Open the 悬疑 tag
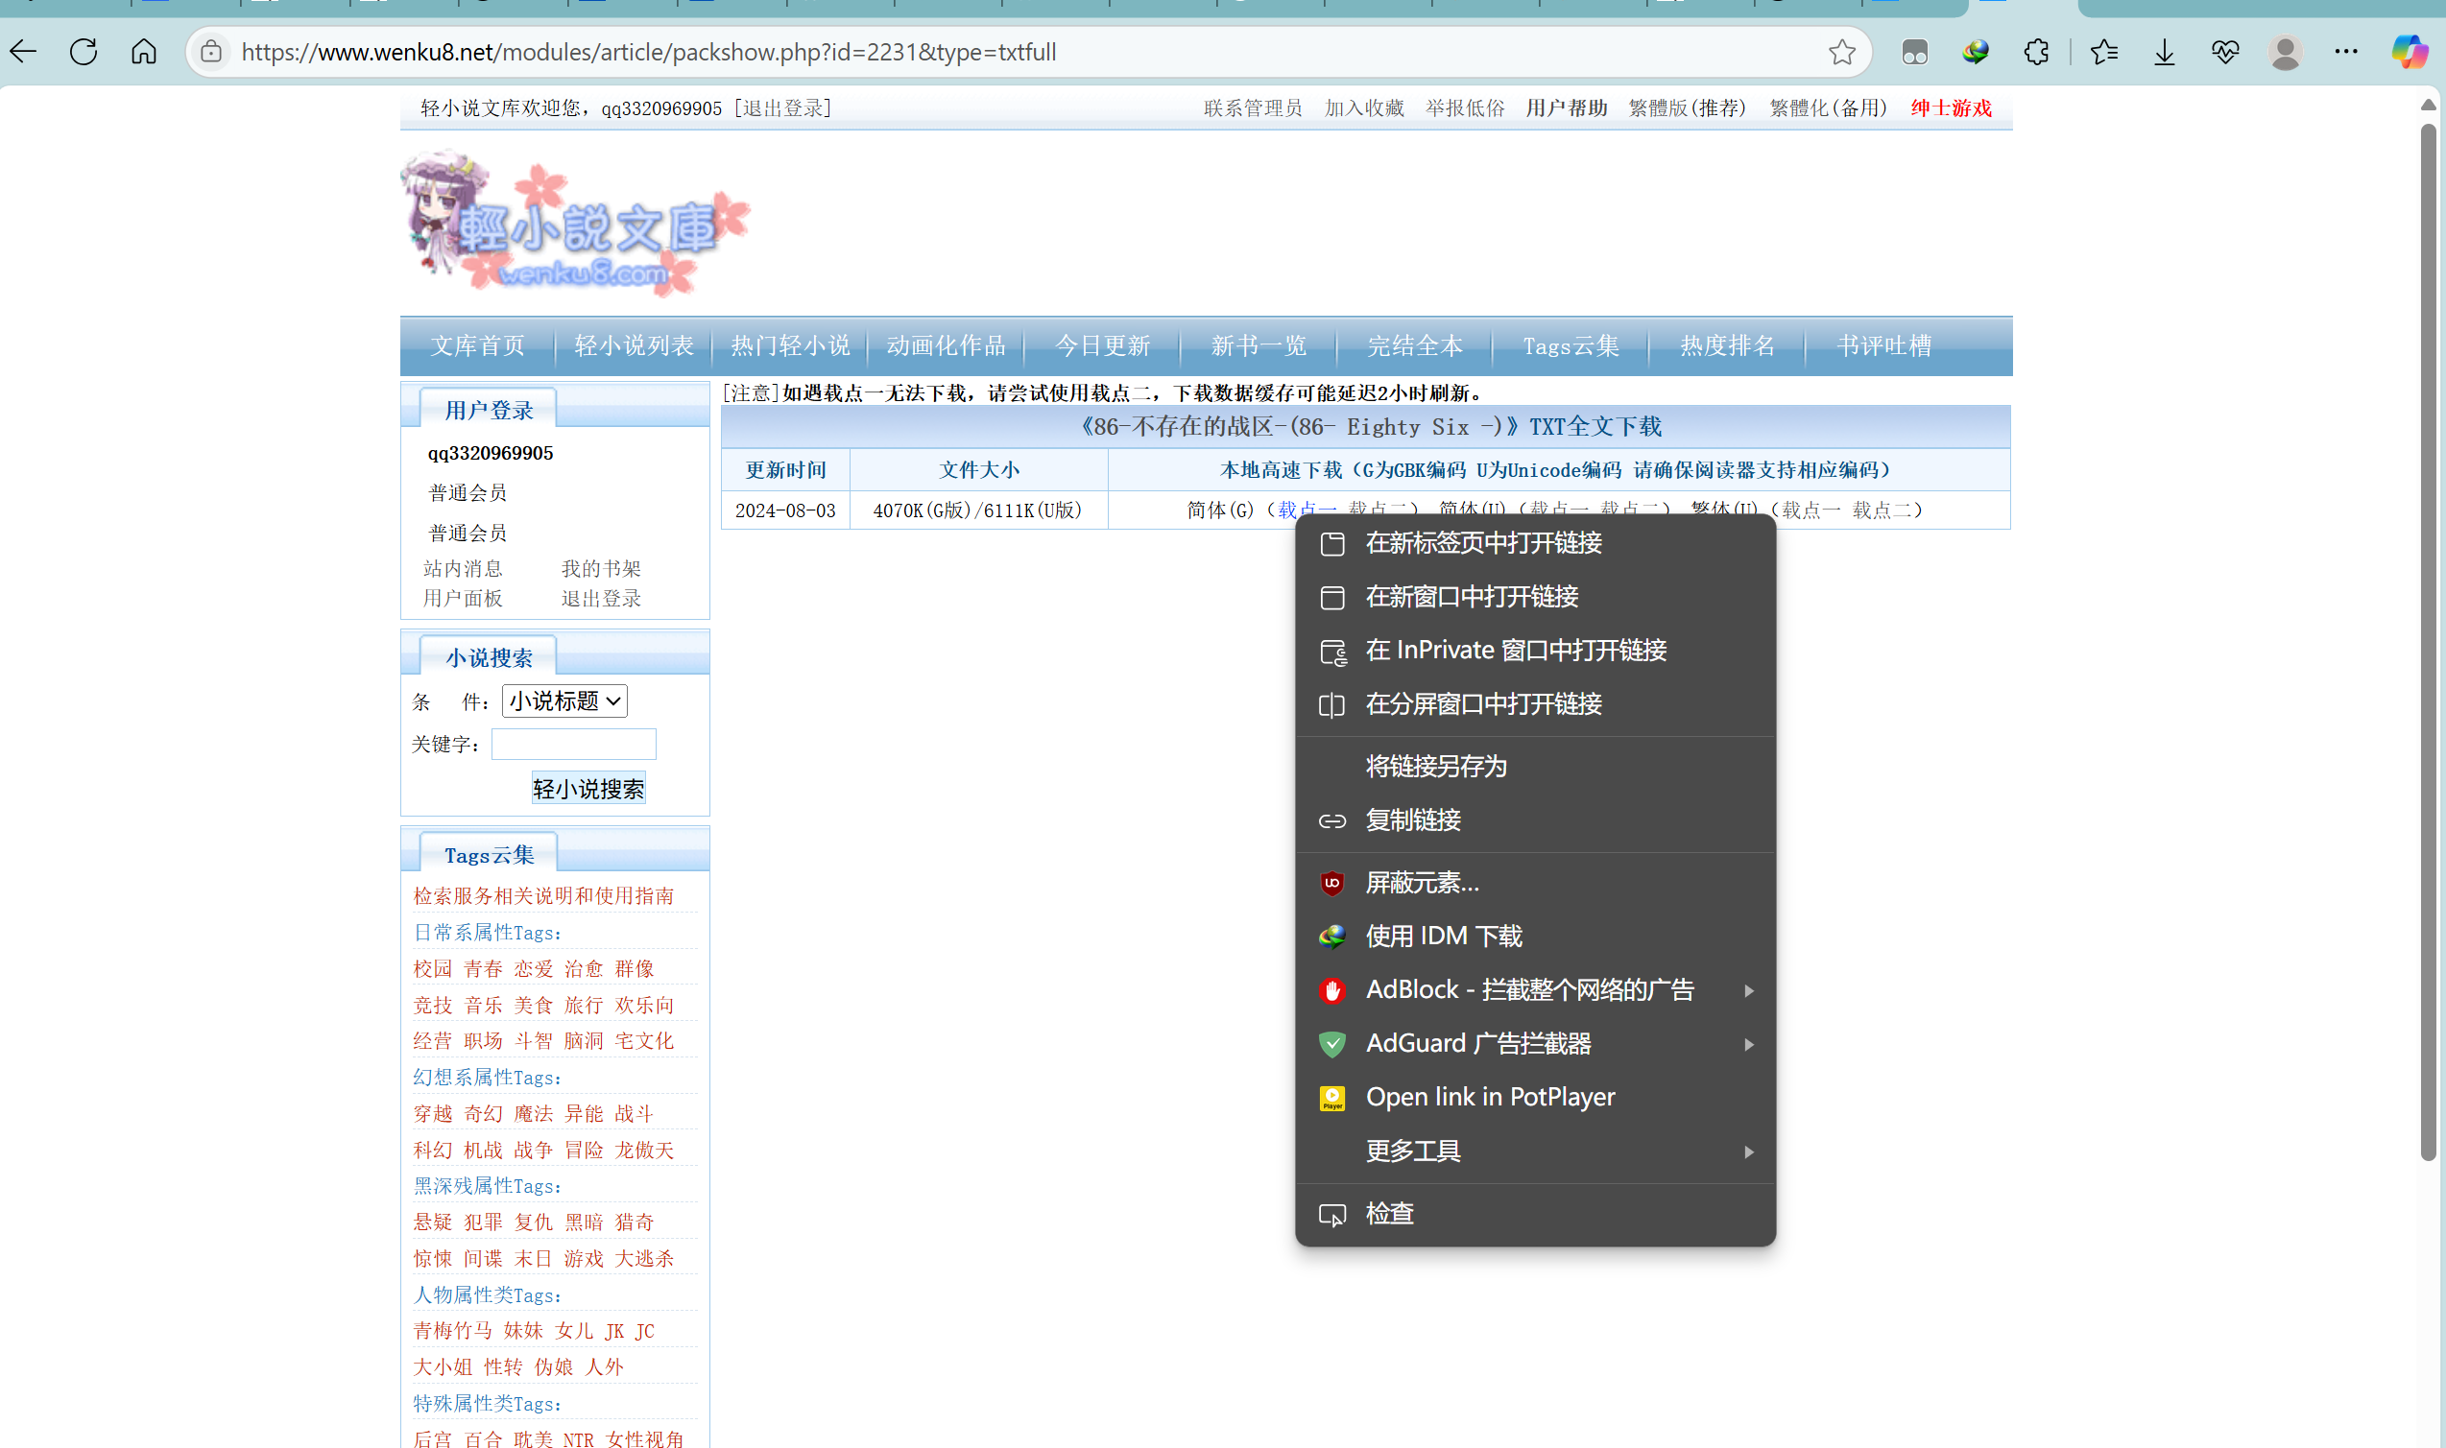 point(432,1222)
